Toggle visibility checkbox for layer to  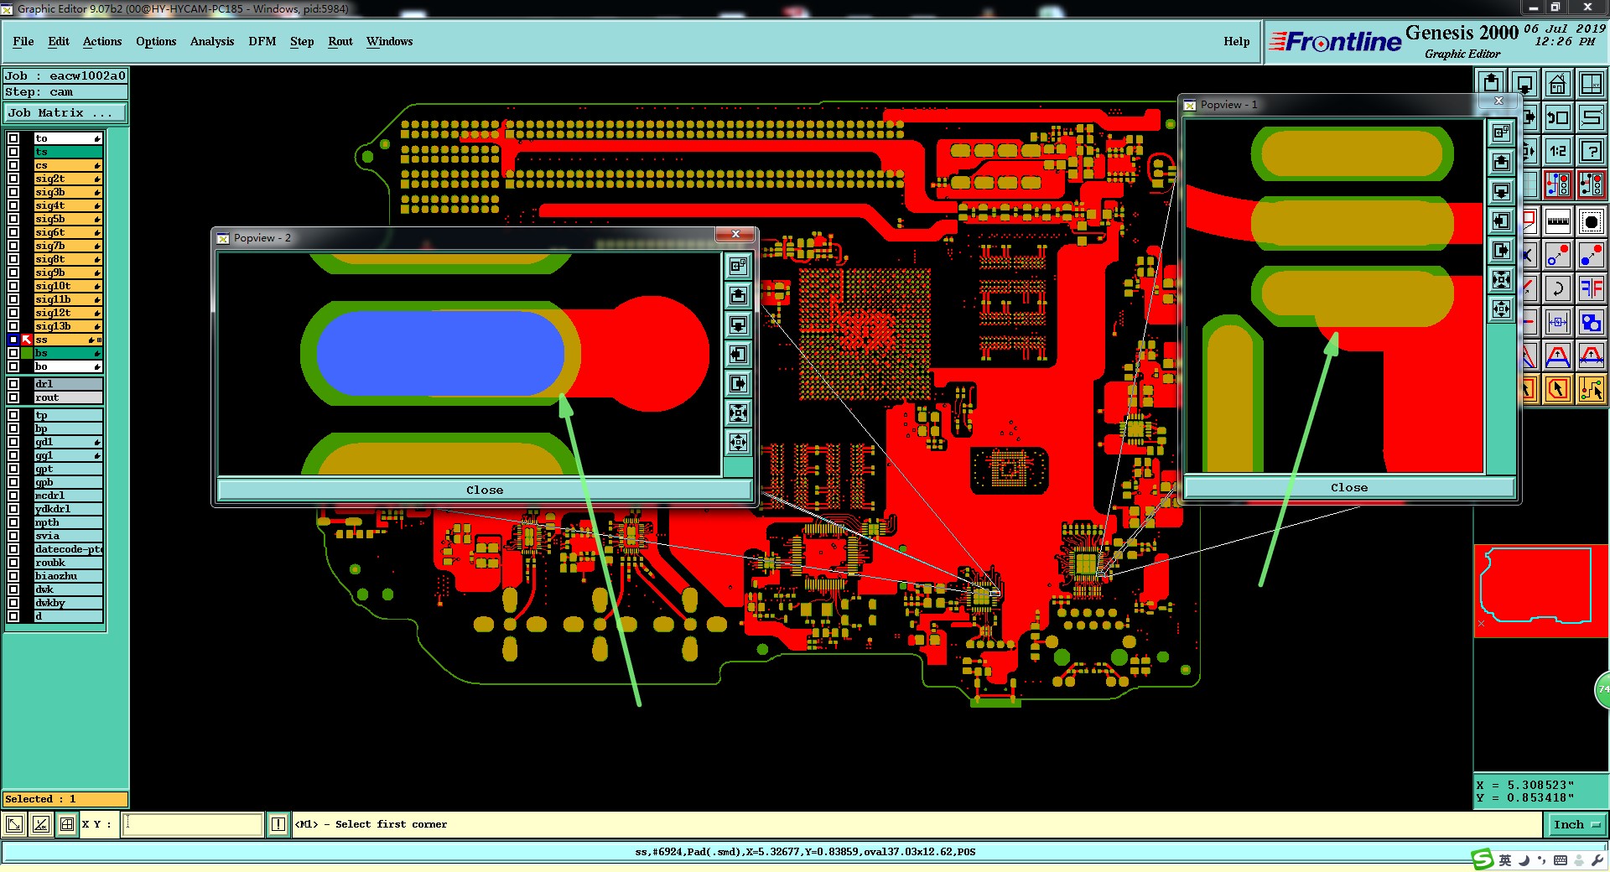13,138
